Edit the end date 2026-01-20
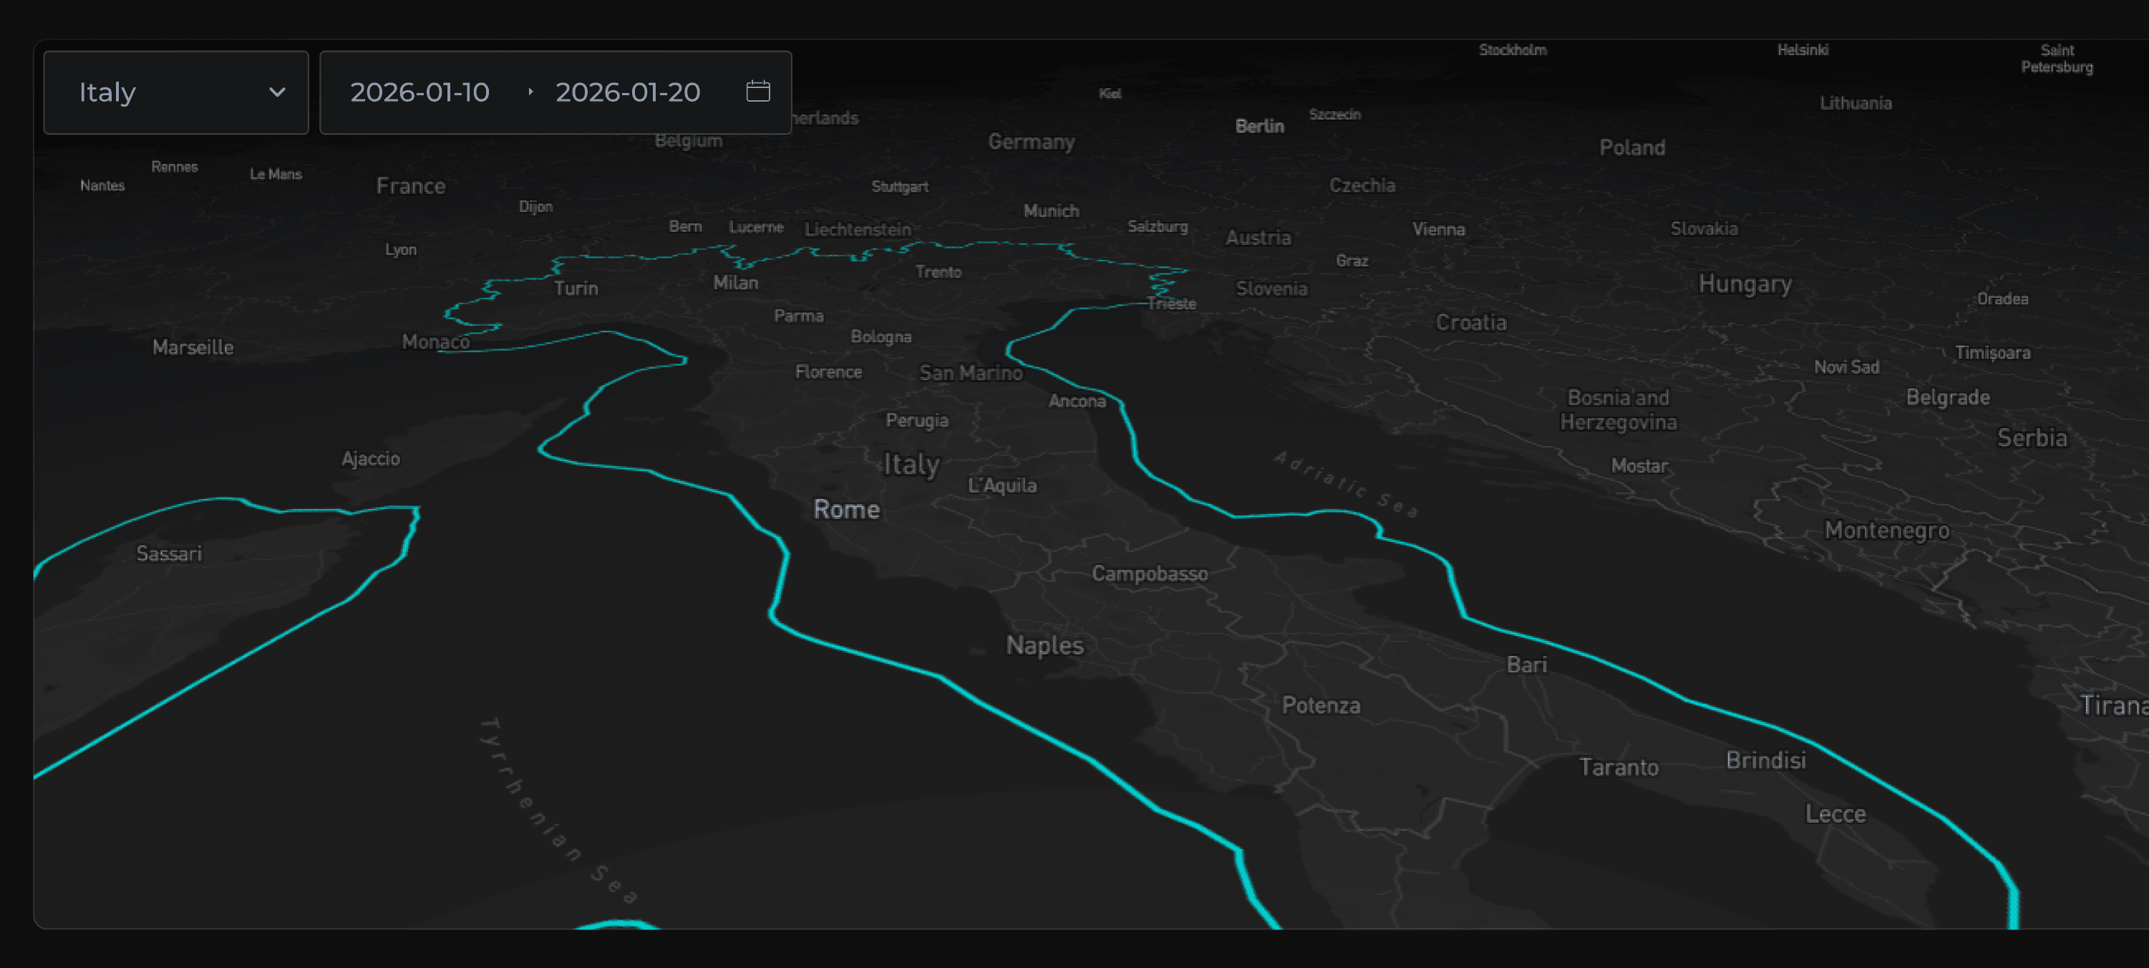Screen dimensions: 2149x968 click(x=627, y=92)
